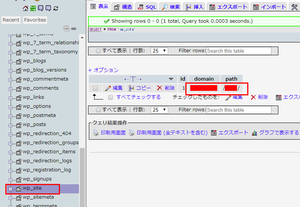Viewport: 300px width, 207px height.
Task: Tick the checkbox for row 1
Action: point(95,88)
